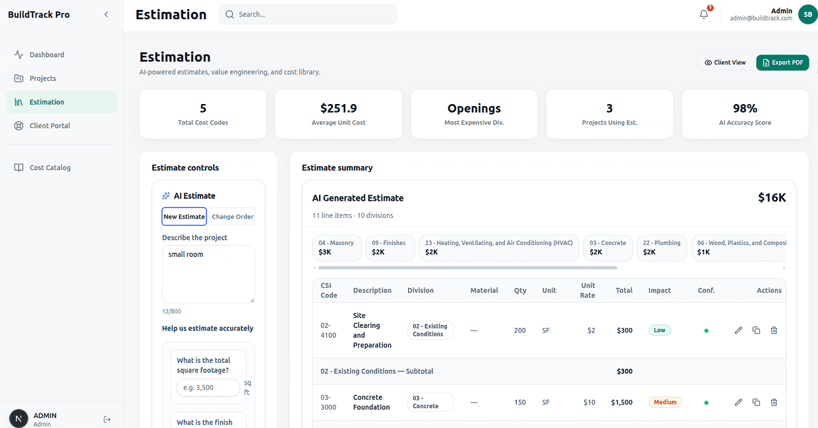Click the $1,500 total cell

coord(622,402)
